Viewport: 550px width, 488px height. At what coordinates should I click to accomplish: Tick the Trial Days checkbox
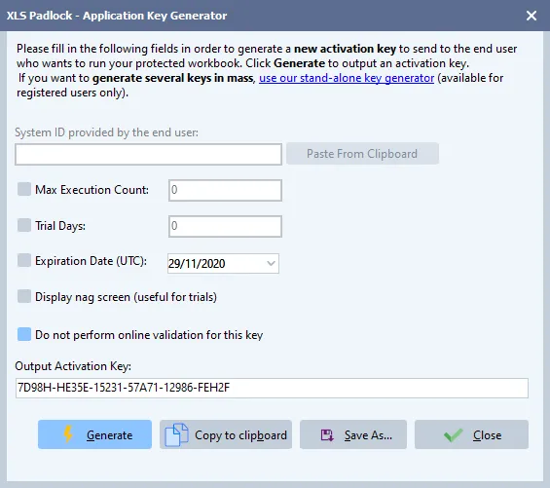pyautogui.click(x=24, y=225)
